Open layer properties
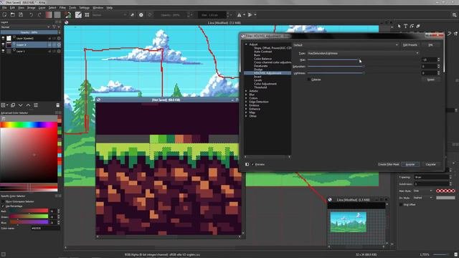Screen dimensions: 459x258 (x=36, y=105)
